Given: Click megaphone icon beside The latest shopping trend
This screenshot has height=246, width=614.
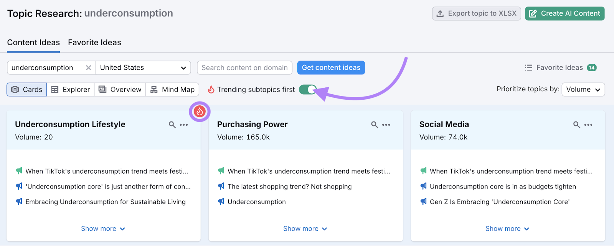Looking at the screenshot, I should tap(221, 186).
